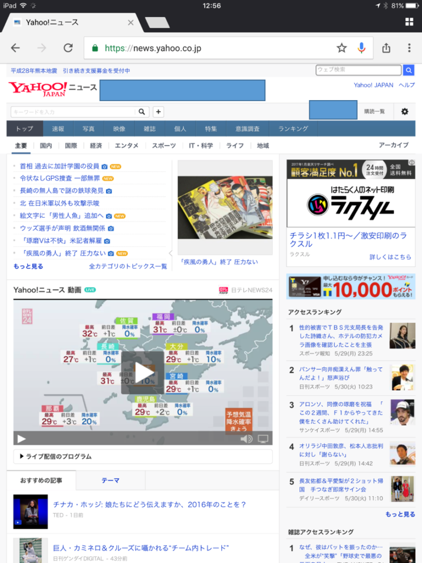Click the ad info icon on the ラクスル banner
Viewport: 422px width, 563px height.
(x=412, y=163)
